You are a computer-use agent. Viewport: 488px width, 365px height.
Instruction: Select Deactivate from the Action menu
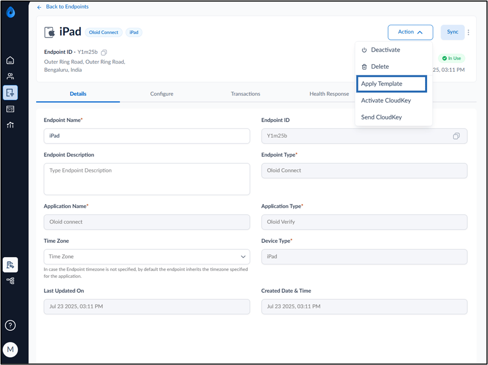(x=394, y=50)
